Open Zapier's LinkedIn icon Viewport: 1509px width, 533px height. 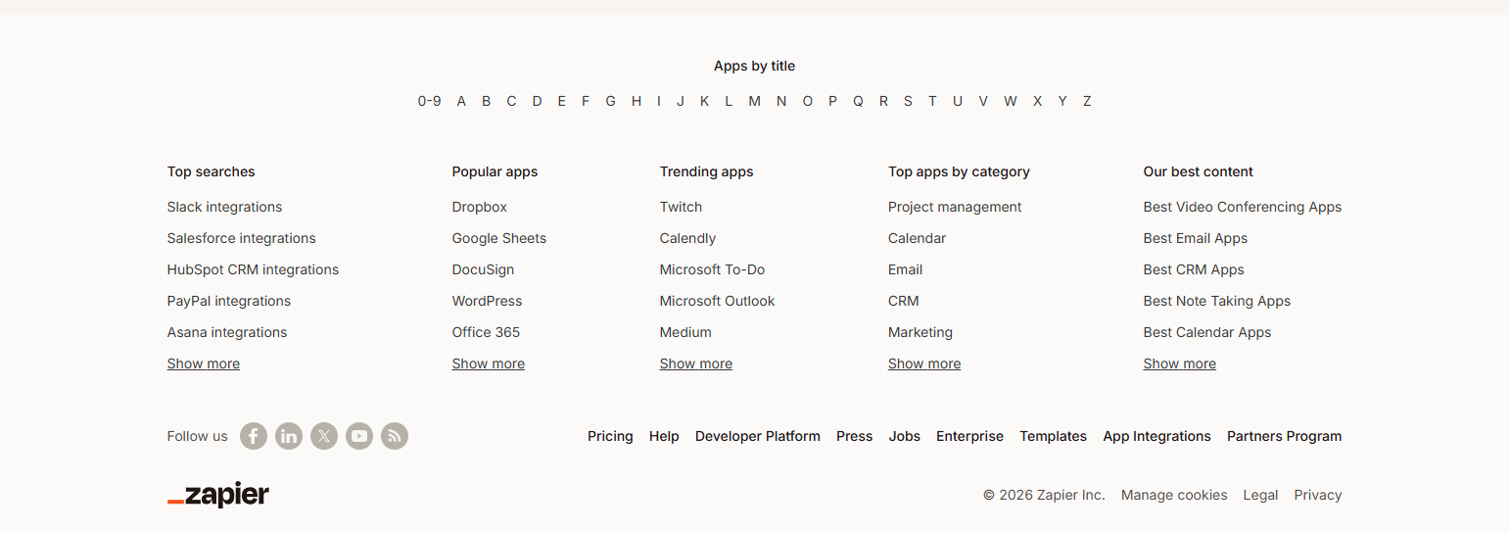tap(289, 436)
